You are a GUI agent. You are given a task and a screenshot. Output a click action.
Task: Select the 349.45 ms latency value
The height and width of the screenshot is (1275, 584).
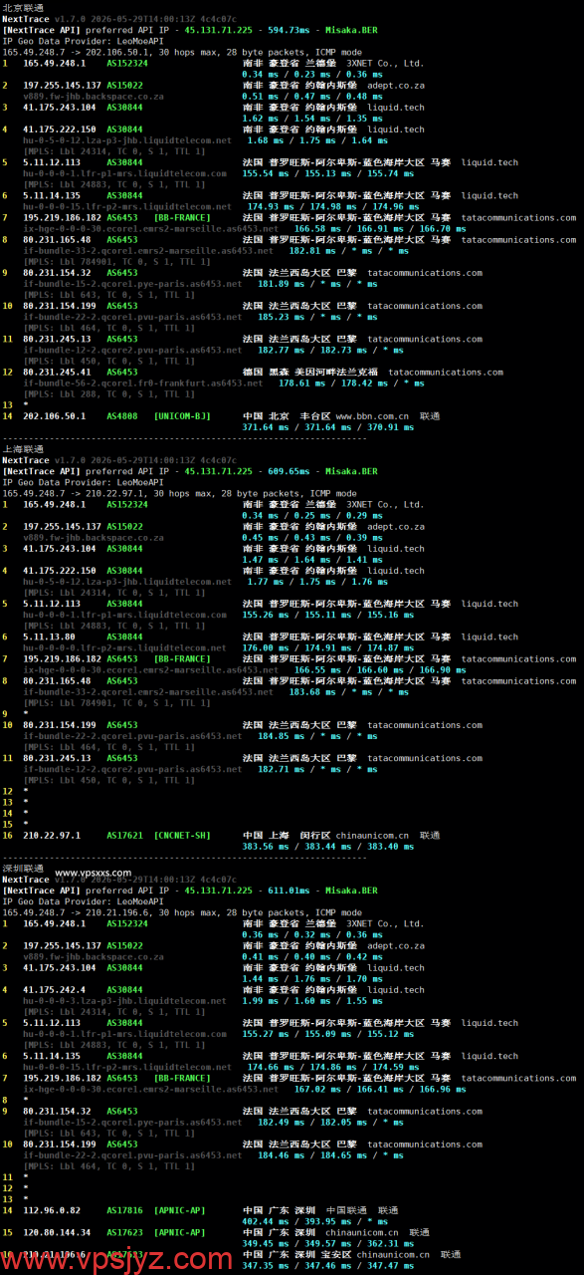pos(267,1243)
